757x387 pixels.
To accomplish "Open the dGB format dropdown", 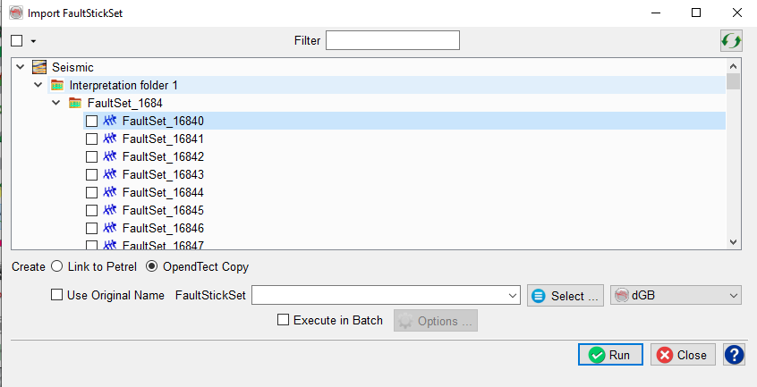I will coord(676,295).
